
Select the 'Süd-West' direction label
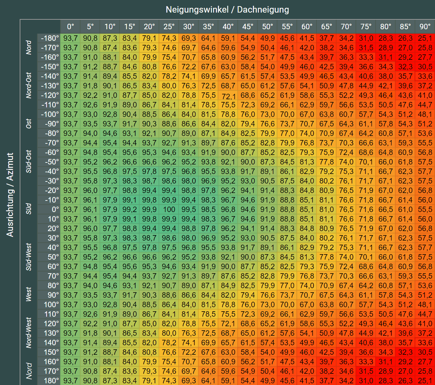tap(29, 257)
